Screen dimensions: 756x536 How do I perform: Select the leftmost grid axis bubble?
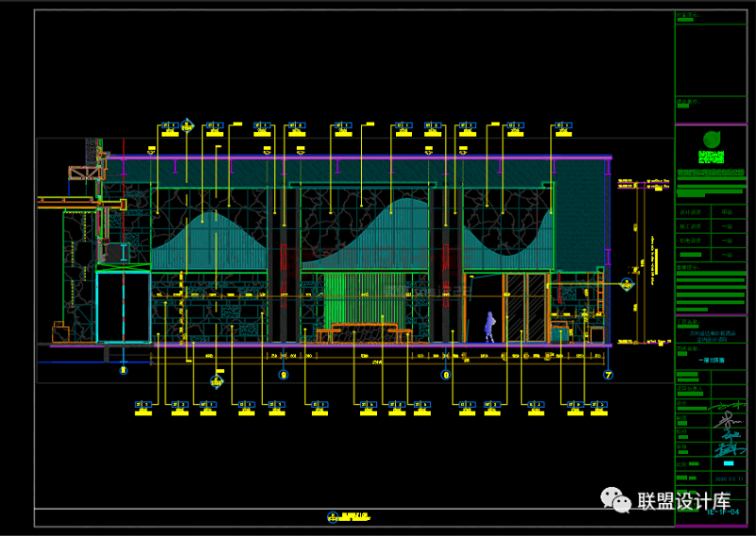pyautogui.click(x=122, y=372)
